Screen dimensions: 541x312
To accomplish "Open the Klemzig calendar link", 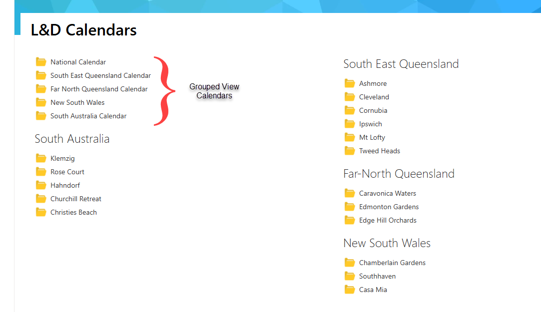I will (x=62, y=159).
